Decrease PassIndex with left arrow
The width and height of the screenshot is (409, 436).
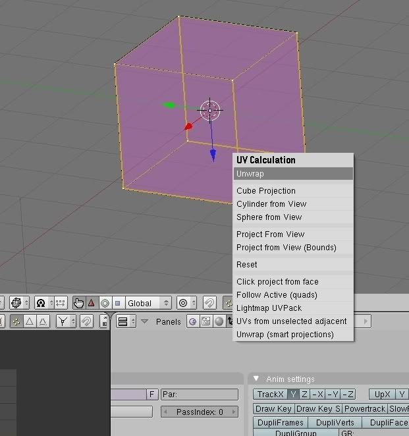pos(166,412)
